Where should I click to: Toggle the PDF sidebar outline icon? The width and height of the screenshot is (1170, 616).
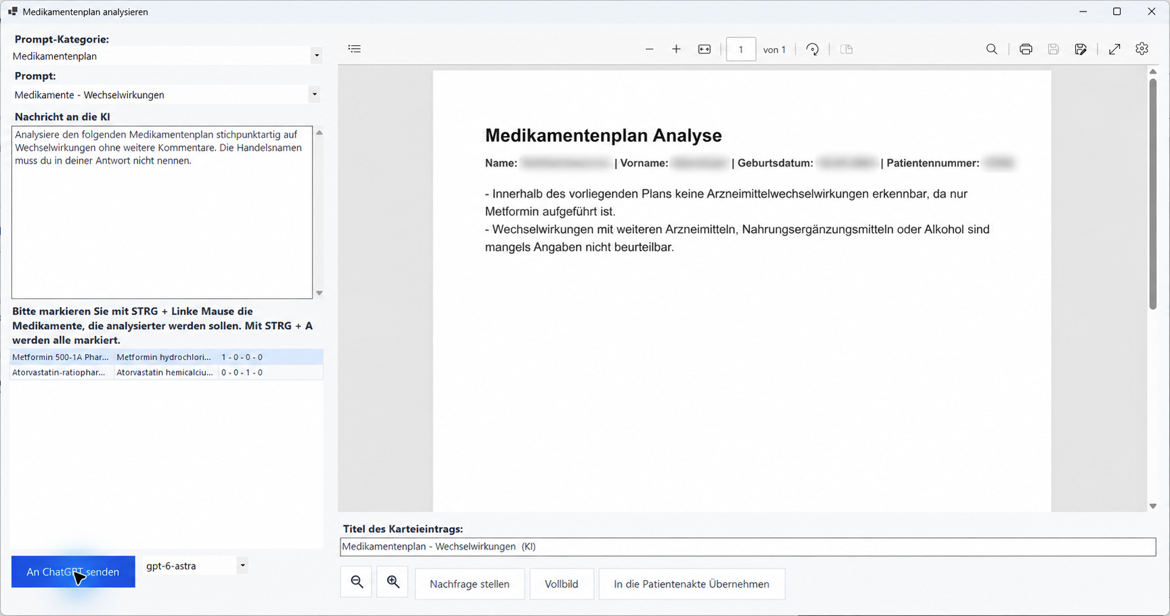point(355,49)
